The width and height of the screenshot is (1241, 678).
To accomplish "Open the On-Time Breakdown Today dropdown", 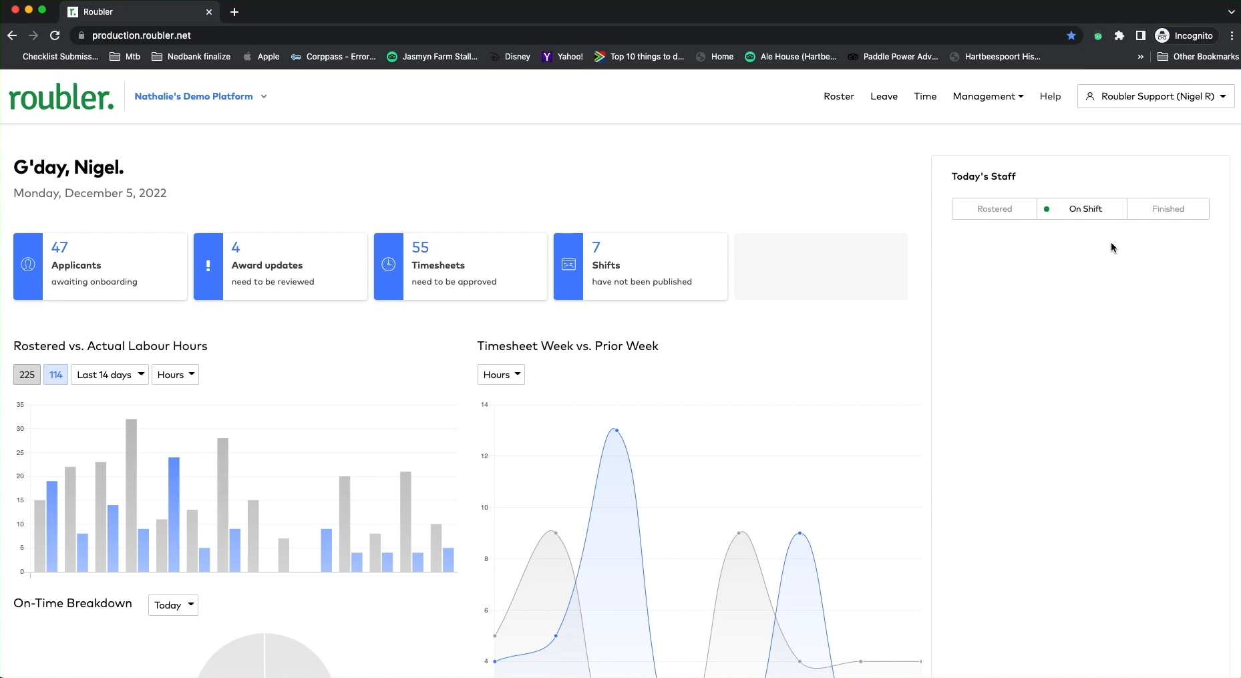I will (x=173, y=605).
